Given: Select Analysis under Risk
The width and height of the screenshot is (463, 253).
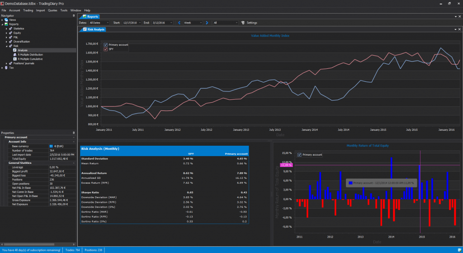Looking at the screenshot, I should click(23, 50).
